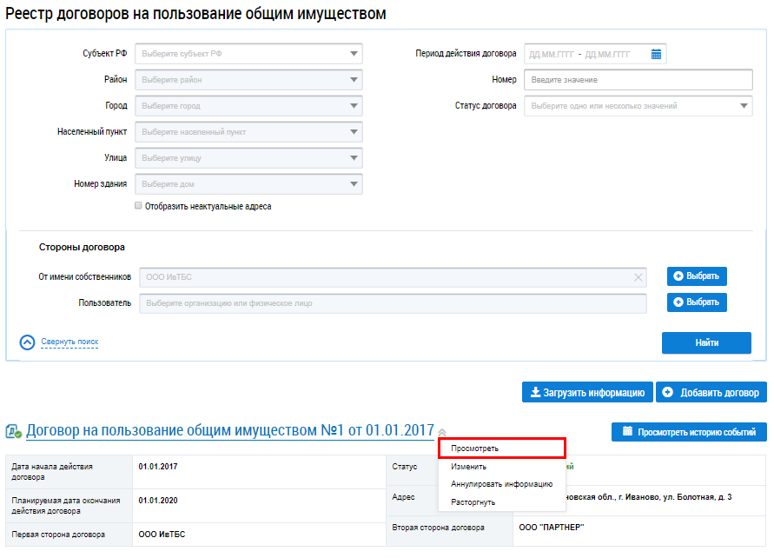This screenshot has height=558, width=774.
Task: Click Выбрать button for Пользователь
Action: point(697,302)
